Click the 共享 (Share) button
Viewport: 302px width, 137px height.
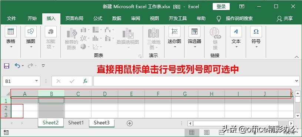tap(285, 19)
